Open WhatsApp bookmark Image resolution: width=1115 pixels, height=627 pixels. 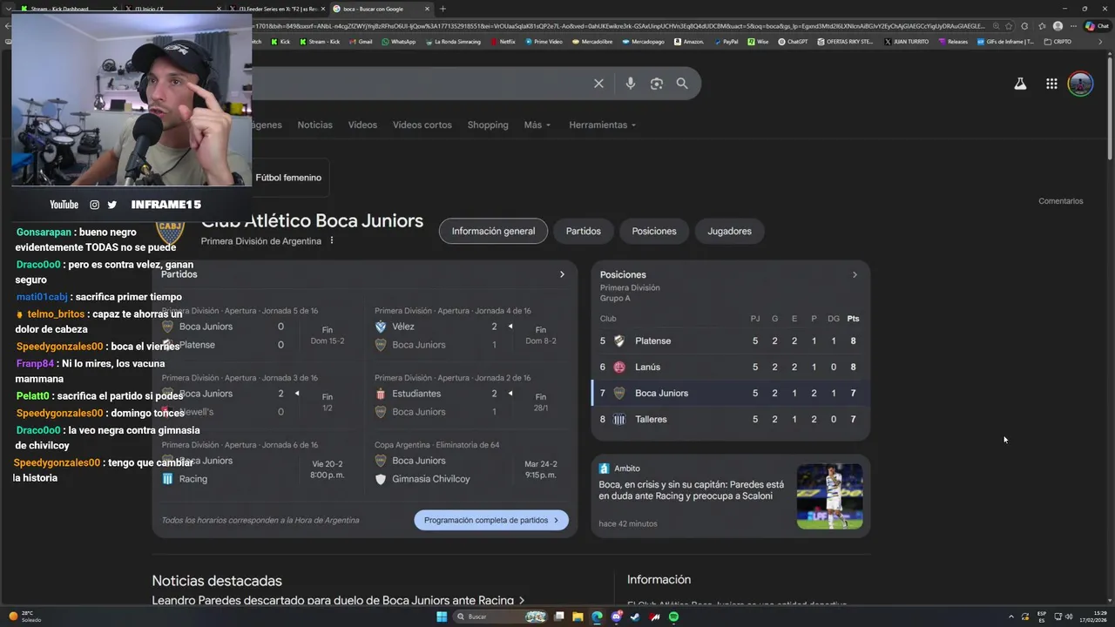(x=399, y=42)
